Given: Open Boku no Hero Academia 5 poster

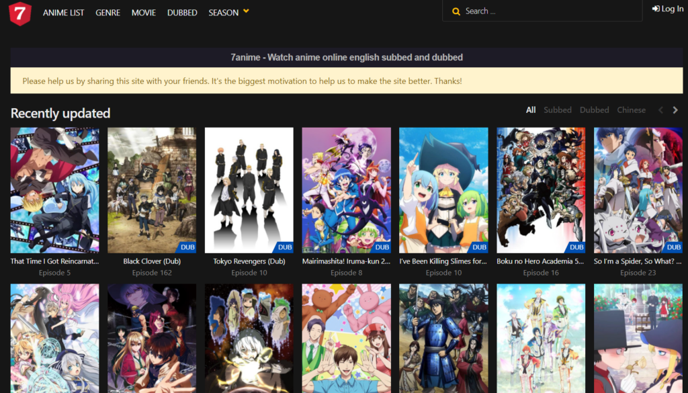Looking at the screenshot, I should pos(541,190).
